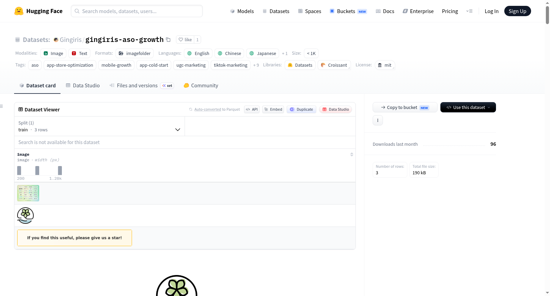Open the Gingiris user avatar
550x296 pixels.
click(x=56, y=40)
